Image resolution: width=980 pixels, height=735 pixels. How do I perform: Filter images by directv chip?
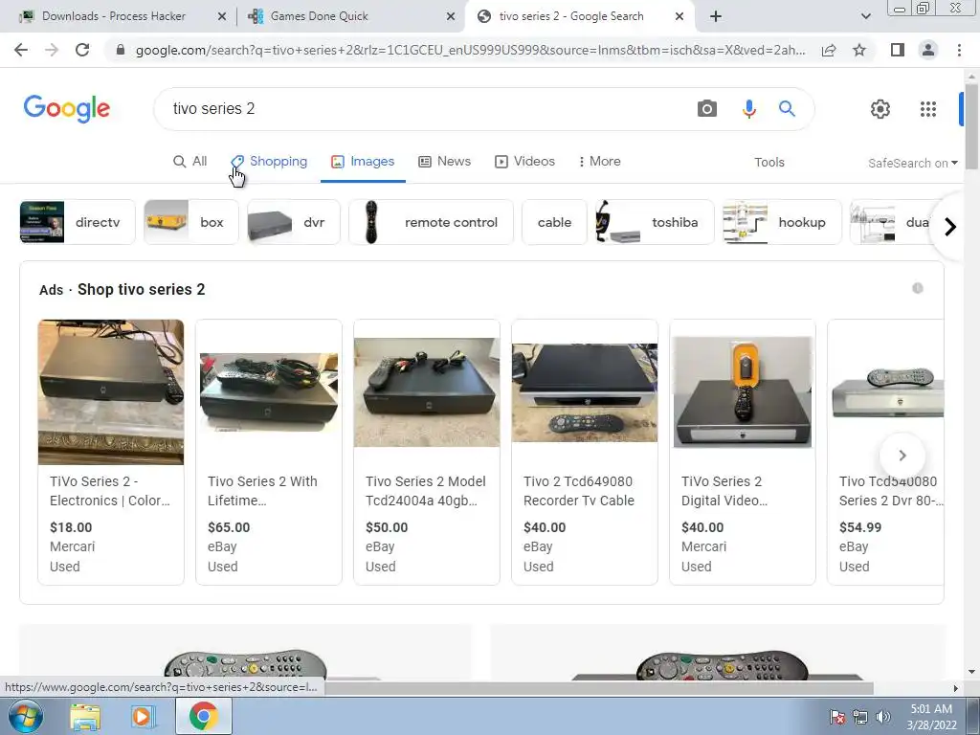[x=78, y=222]
